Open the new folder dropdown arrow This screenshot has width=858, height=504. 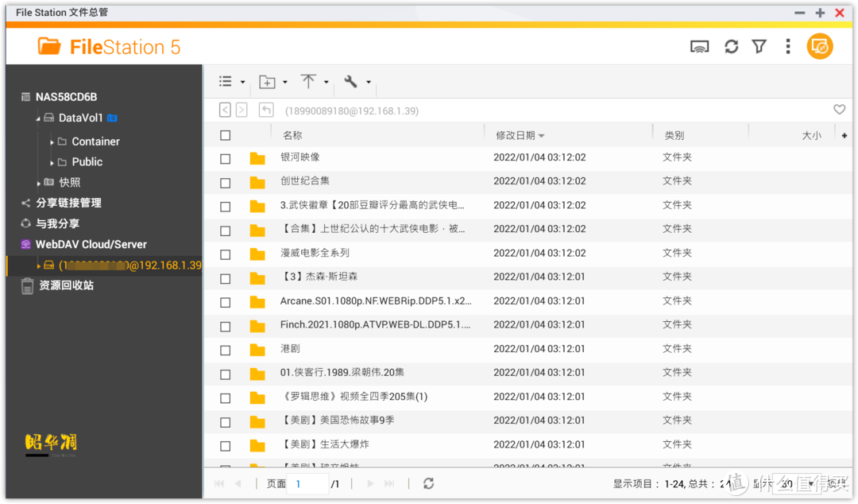(284, 82)
